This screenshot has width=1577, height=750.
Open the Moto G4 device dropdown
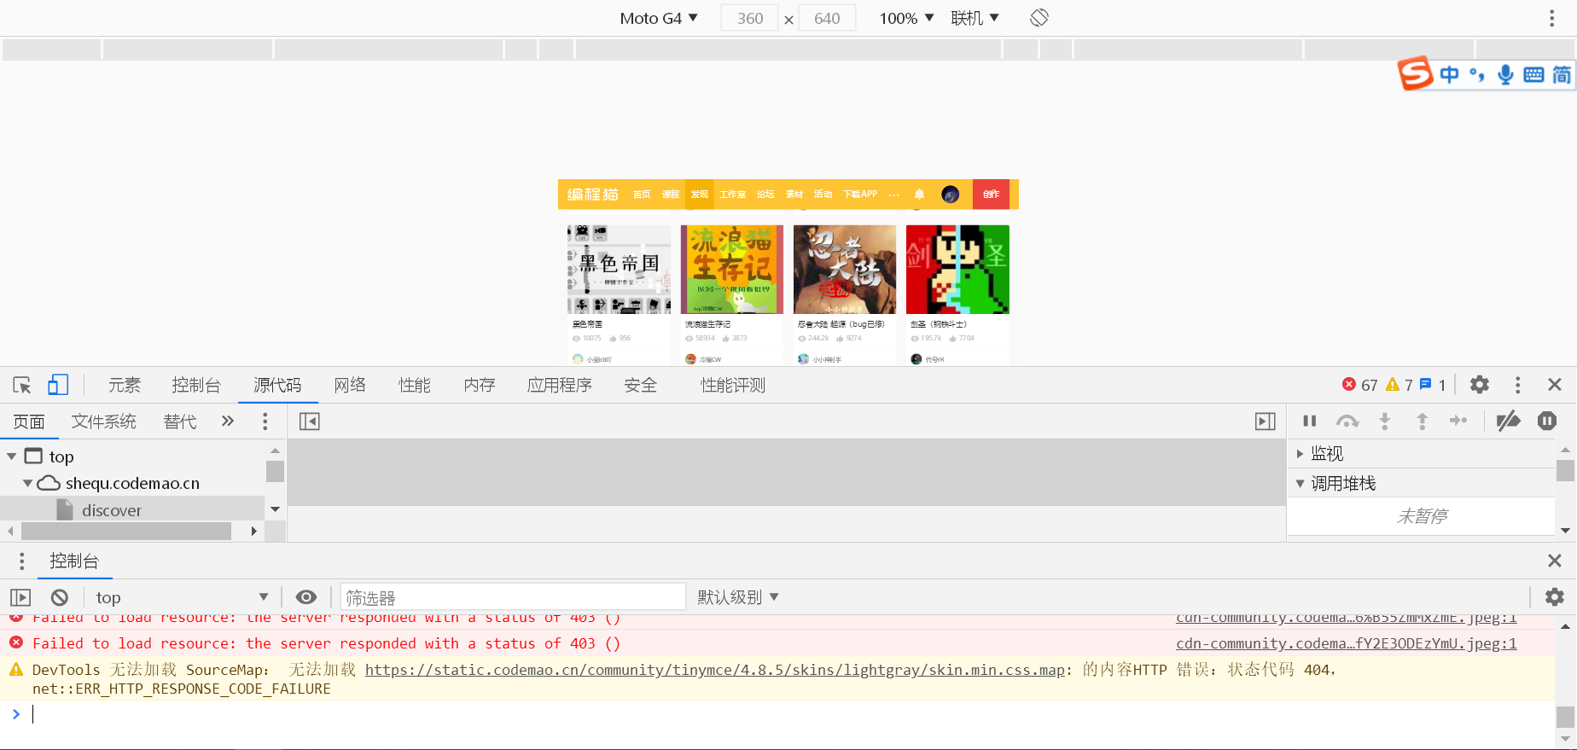(659, 18)
